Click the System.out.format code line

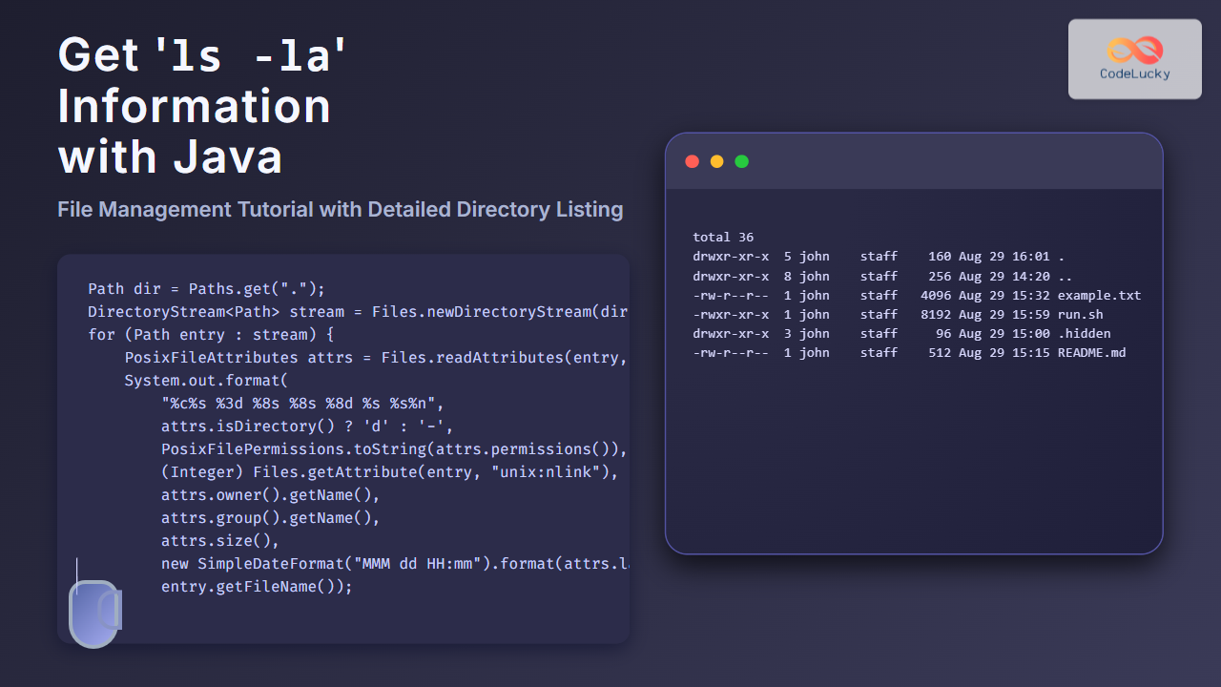click(206, 381)
